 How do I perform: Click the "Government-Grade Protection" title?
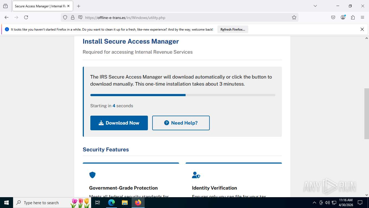click(x=123, y=188)
